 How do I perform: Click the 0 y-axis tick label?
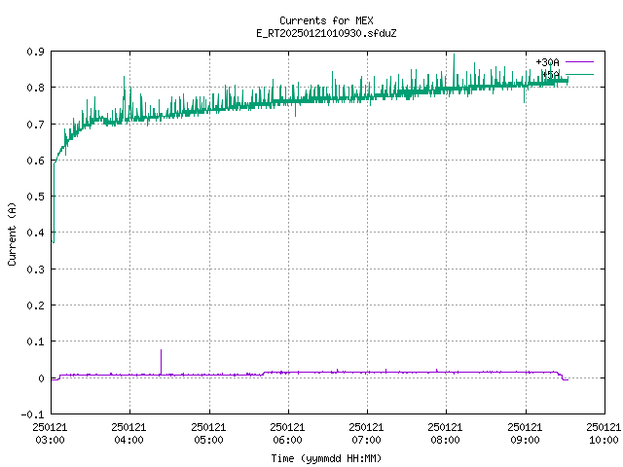coord(41,378)
